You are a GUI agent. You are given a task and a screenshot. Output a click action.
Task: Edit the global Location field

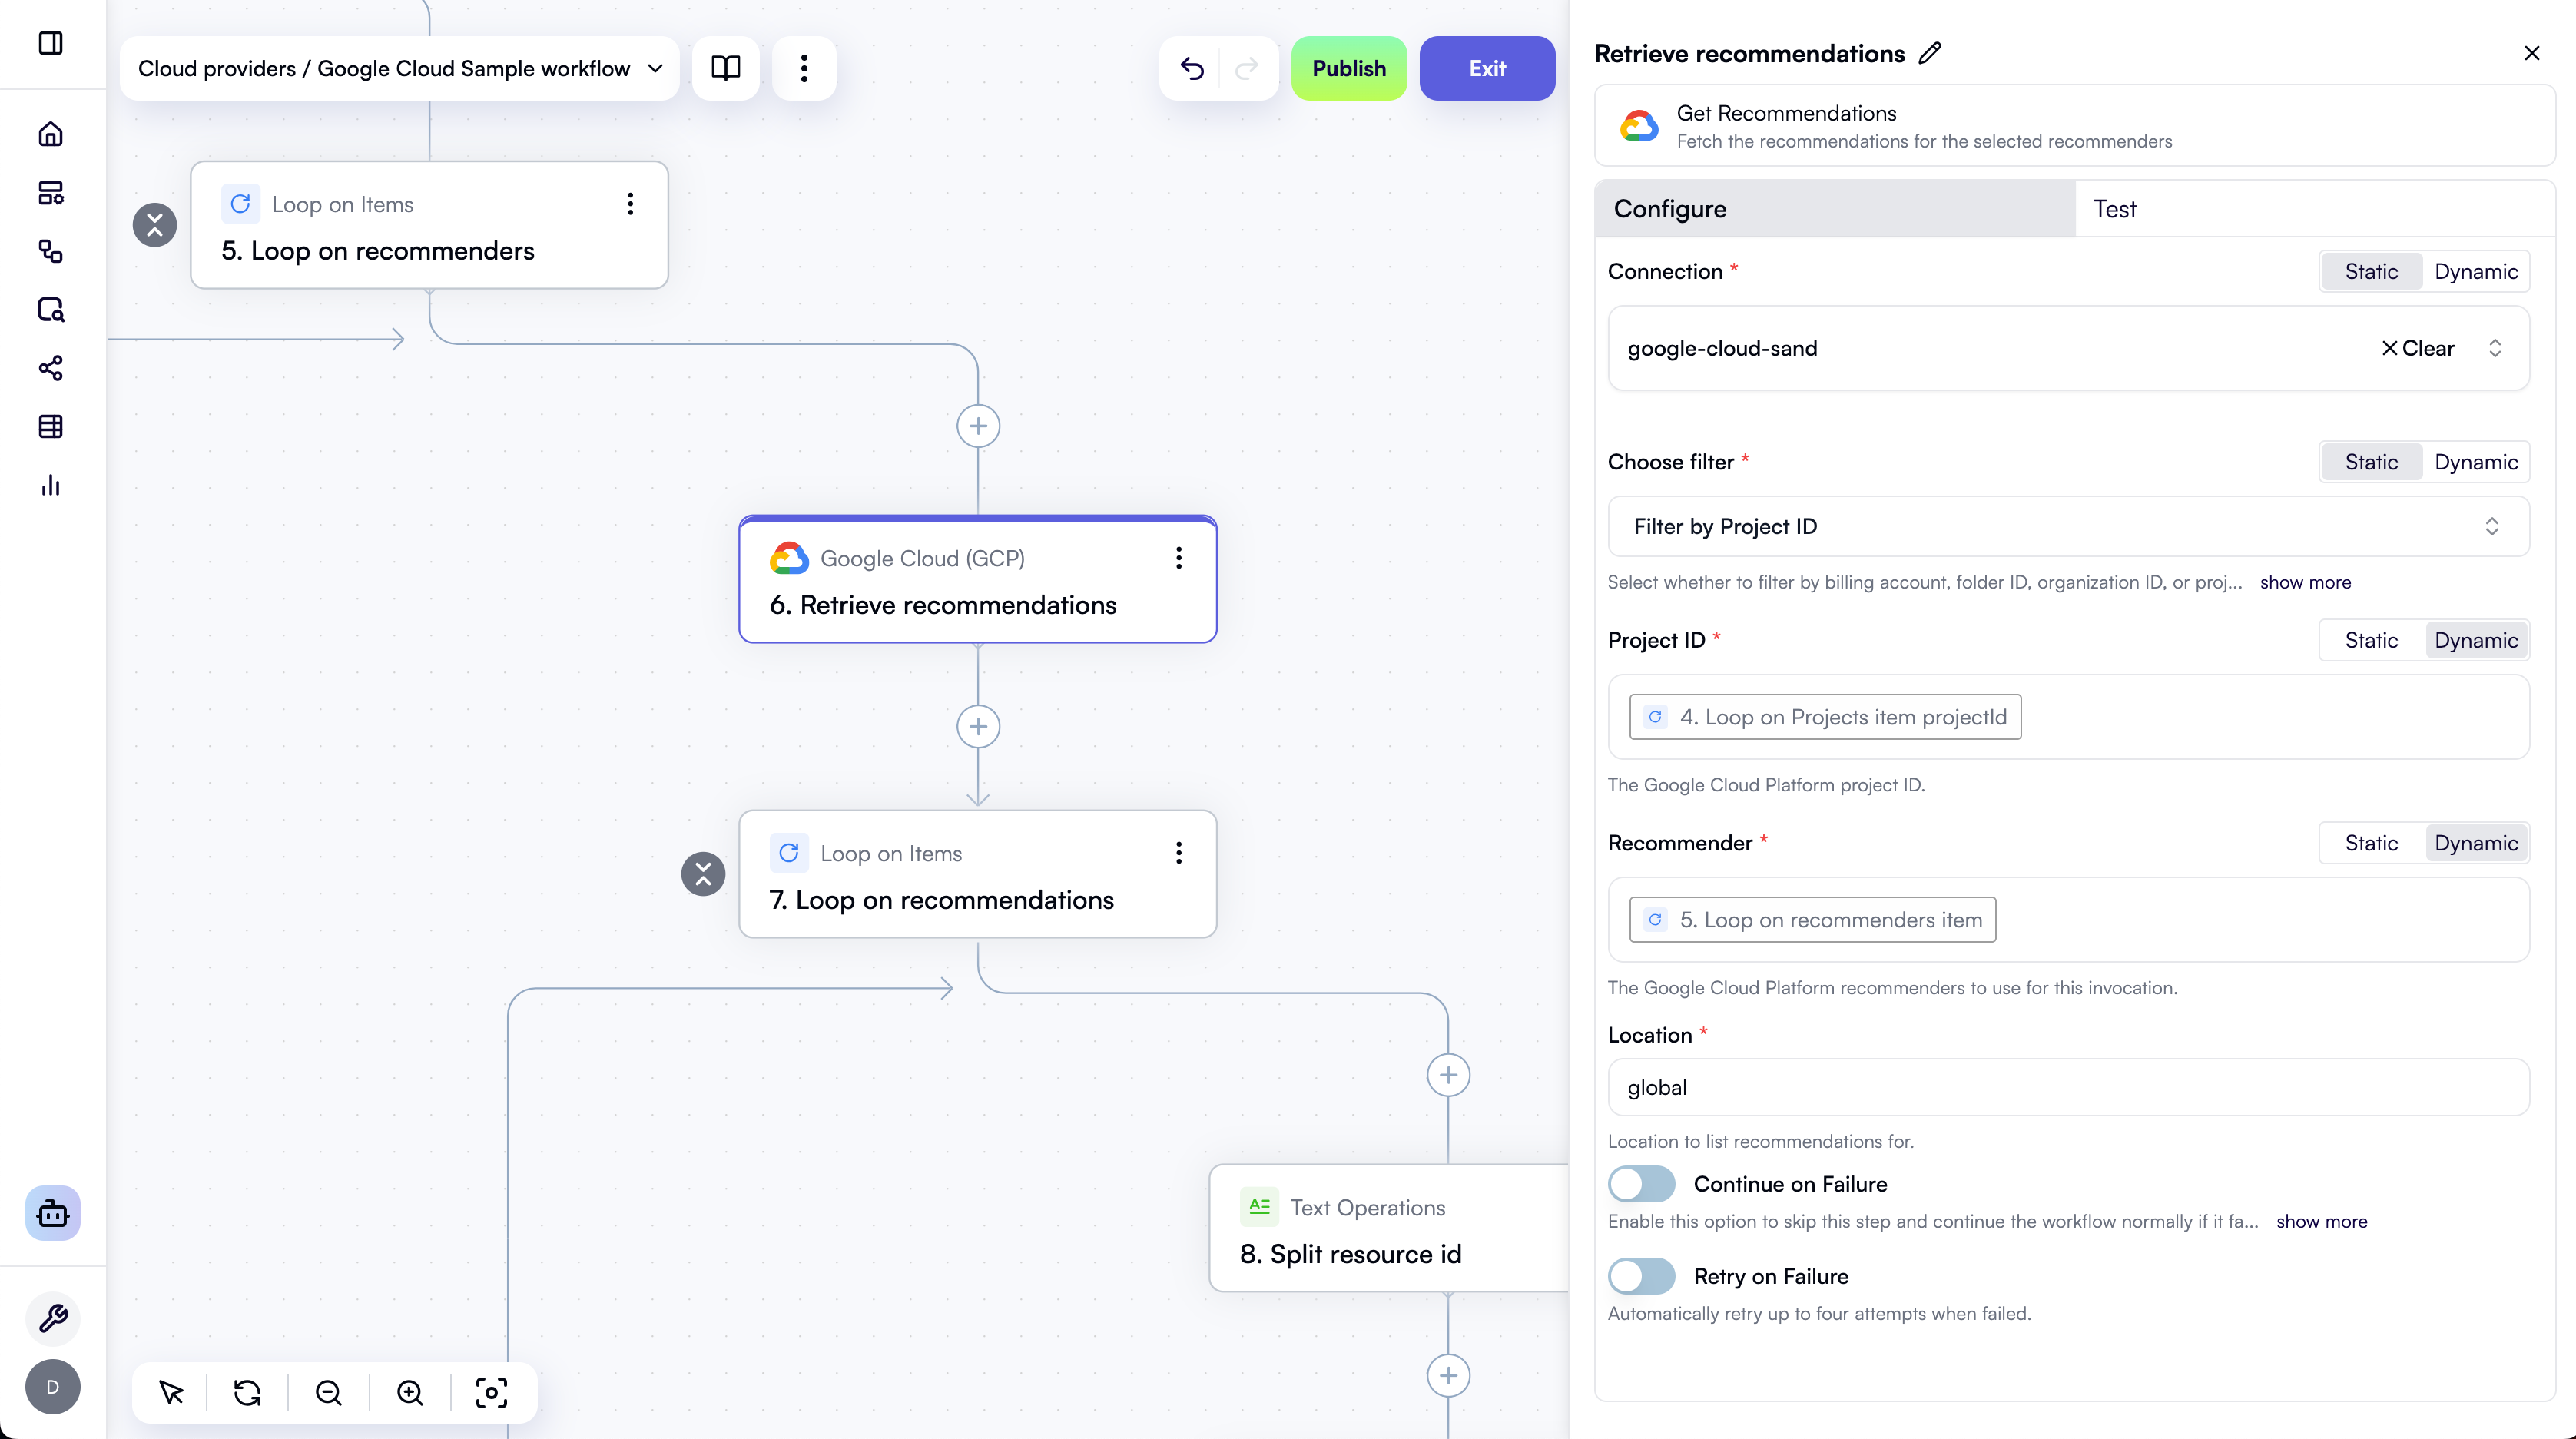(2067, 1087)
